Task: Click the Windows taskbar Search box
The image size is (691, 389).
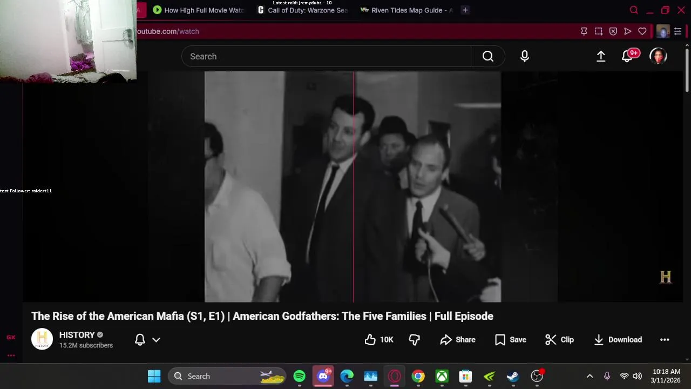Action: [x=227, y=376]
